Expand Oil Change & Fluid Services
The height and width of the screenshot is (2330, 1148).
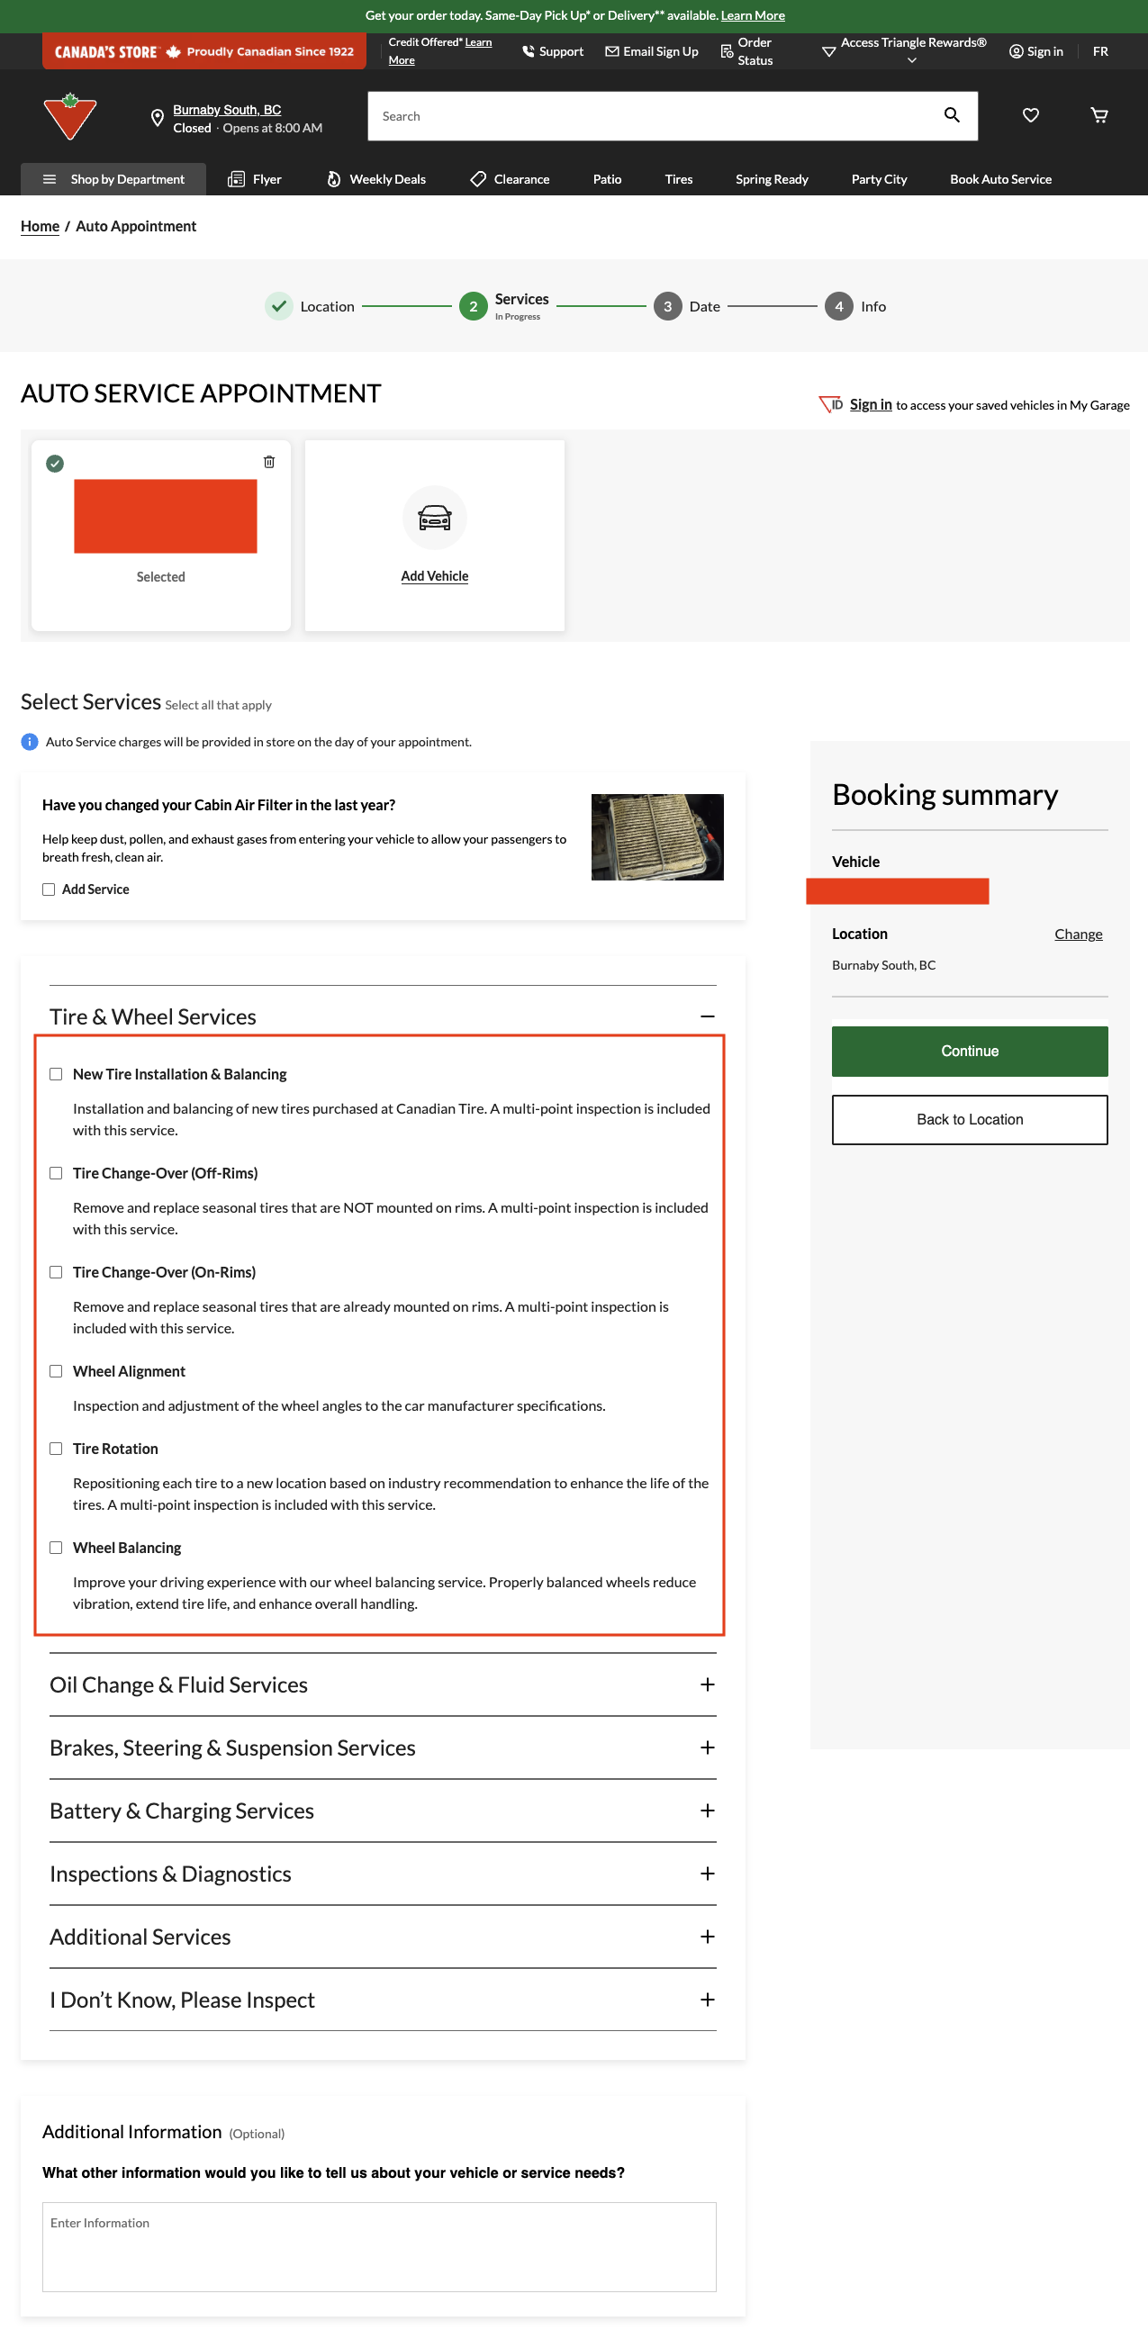pyautogui.click(x=707, y=1684)
